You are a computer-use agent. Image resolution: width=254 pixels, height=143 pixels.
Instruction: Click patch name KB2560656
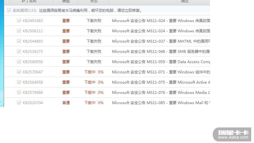[x=33, y=62]
